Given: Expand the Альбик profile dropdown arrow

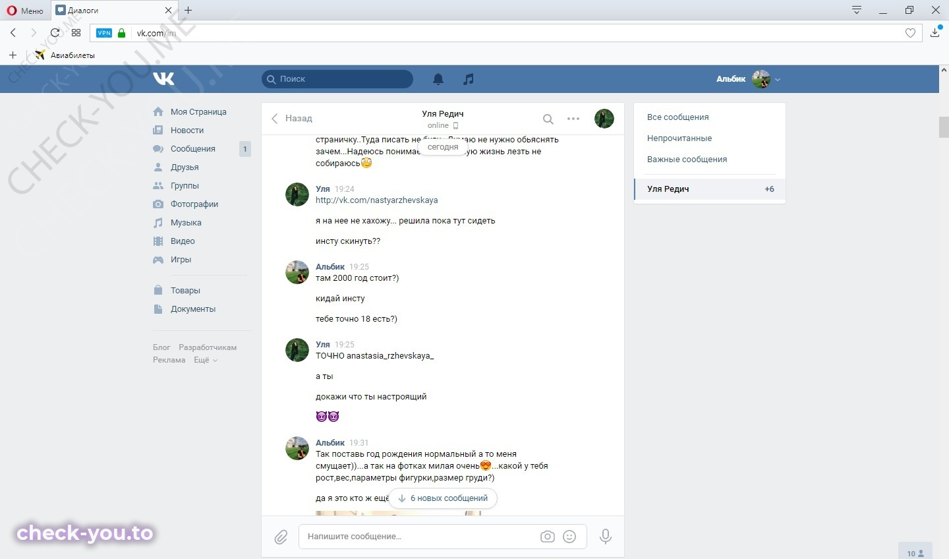Looking at the screenshot, I should 778,79.
